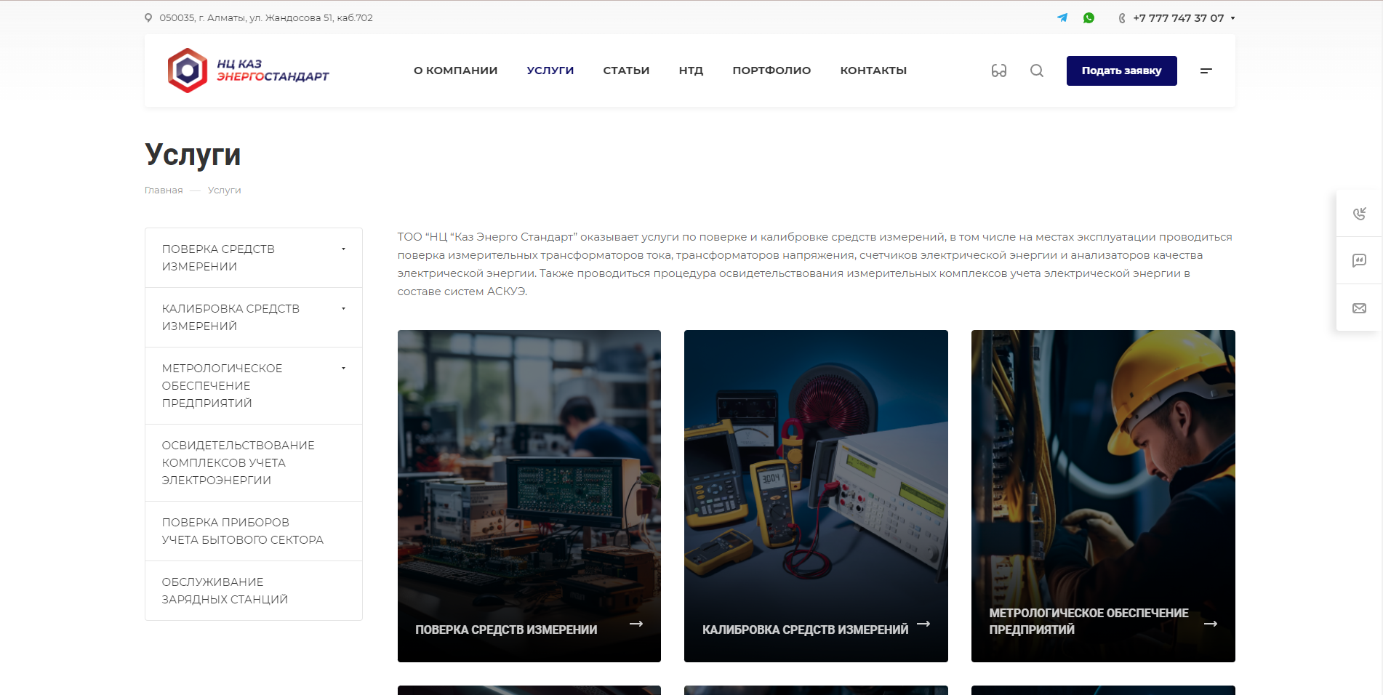Expand Калибровка средств измерений sidebar arrow

pos(343,309)
